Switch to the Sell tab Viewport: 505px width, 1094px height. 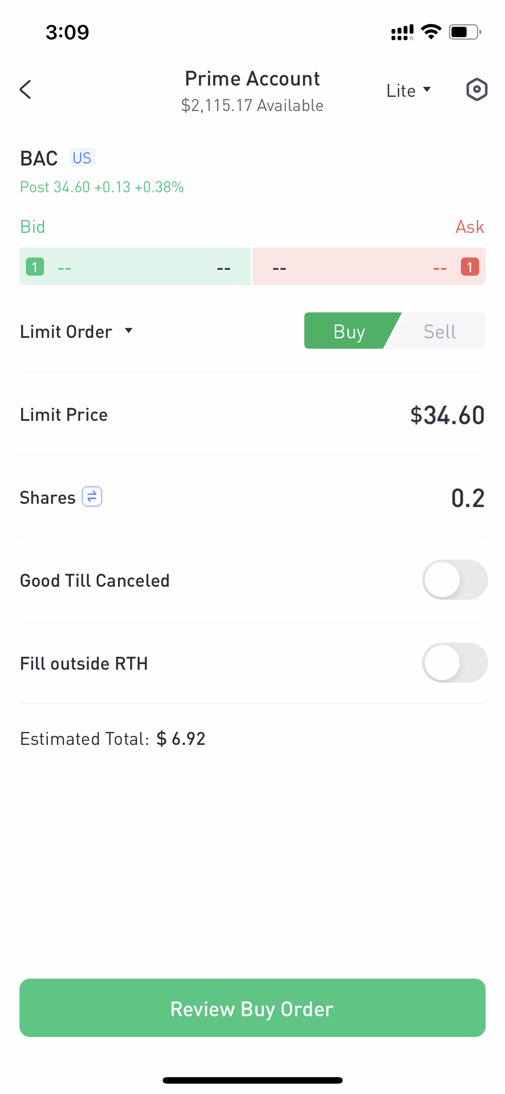pos(439,331)
